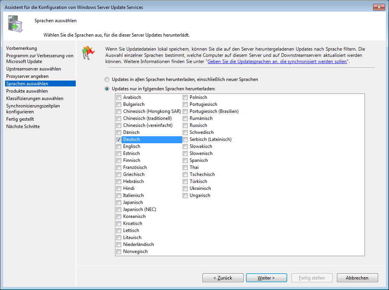Check the Bulgarisch language checkbox
Image resolution: width=389 pixels, height=290 pixels.
point(119,104)
